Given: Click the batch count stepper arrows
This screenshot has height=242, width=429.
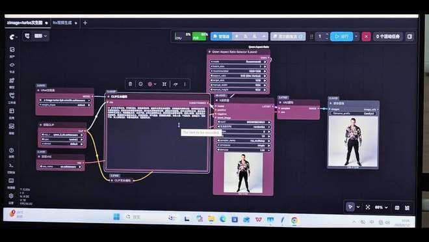Looking at the screenshot, I should coord(327,36).
